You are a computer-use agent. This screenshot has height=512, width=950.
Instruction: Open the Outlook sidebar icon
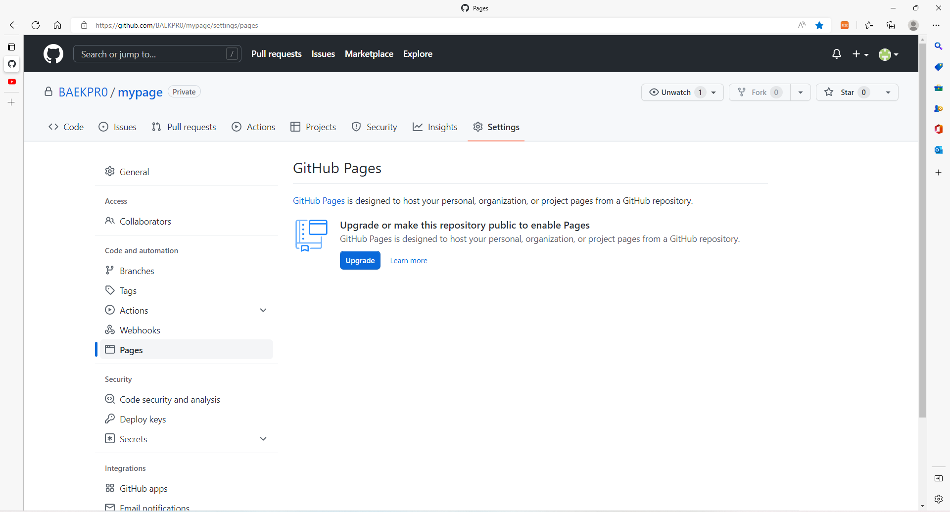(x=939, y=150)
